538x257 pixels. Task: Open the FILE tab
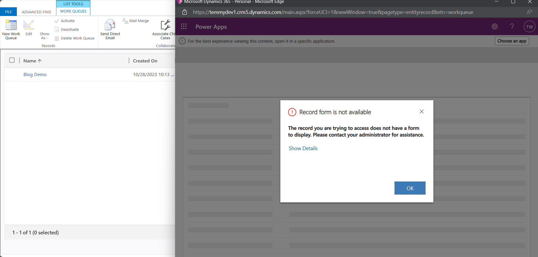coord(8,12)
